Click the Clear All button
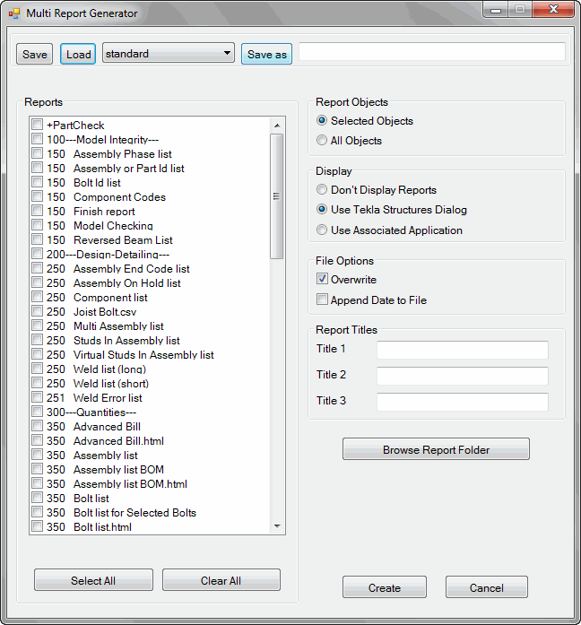Screen dimensions: 581x625 click(221, 580)
